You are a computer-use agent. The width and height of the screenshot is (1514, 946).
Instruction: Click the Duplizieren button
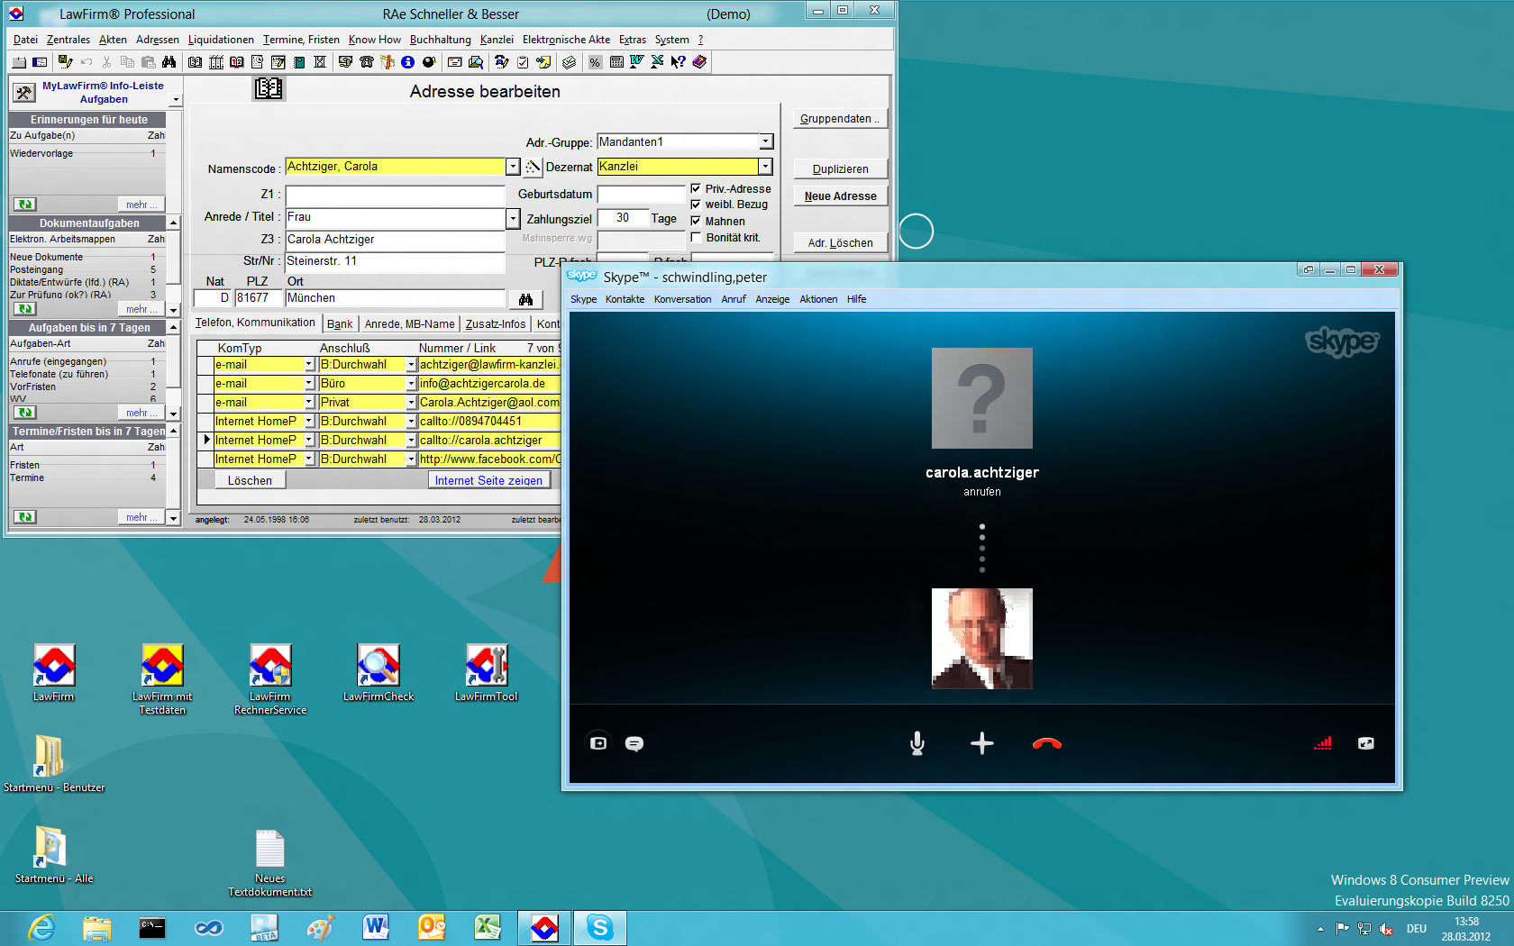[840, 169]
